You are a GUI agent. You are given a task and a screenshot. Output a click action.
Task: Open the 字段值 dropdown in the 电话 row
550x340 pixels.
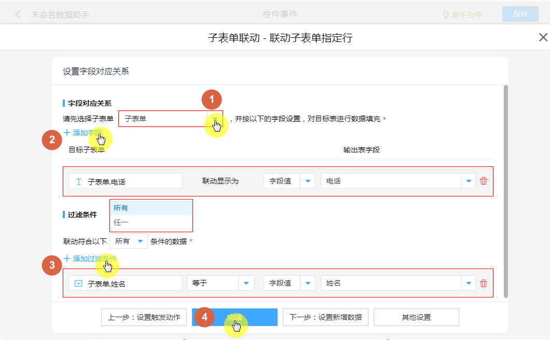[x=308, y=181]
